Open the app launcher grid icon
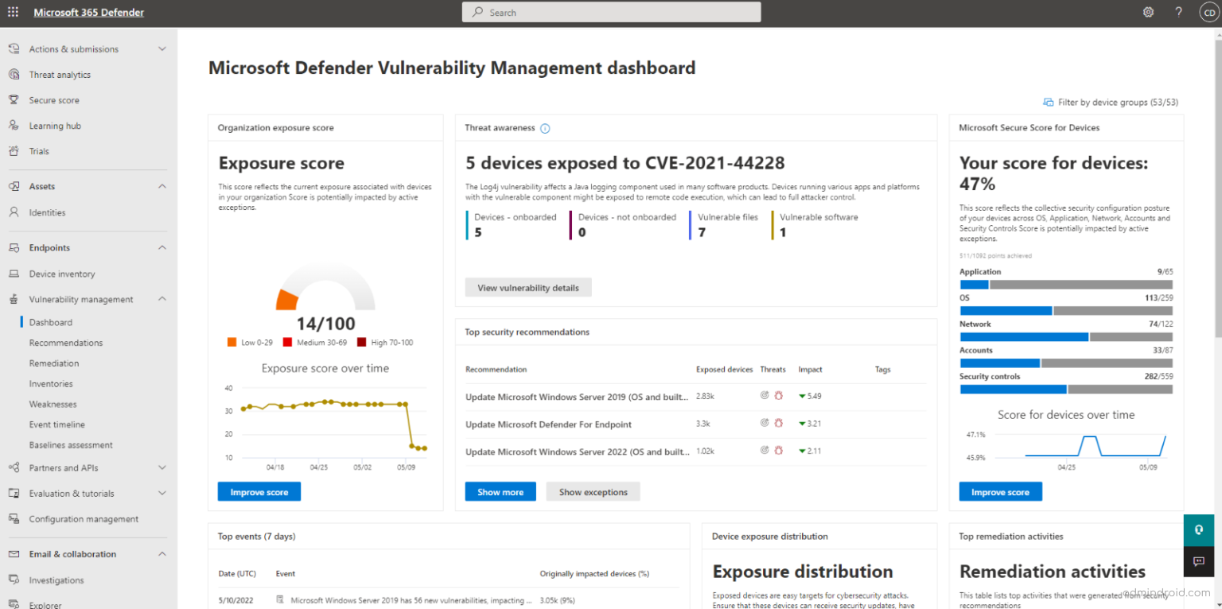The image size is (1222, 609). [x=12, y=12]
